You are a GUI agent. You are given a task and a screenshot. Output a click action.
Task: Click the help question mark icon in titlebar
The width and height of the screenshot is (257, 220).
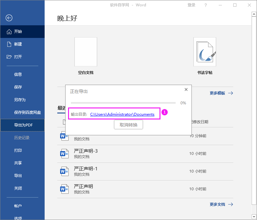click(205, 5)
